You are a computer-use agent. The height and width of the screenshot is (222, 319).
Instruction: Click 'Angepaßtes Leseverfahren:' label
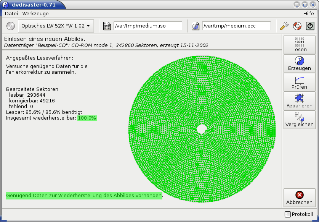tap(40, 58)
